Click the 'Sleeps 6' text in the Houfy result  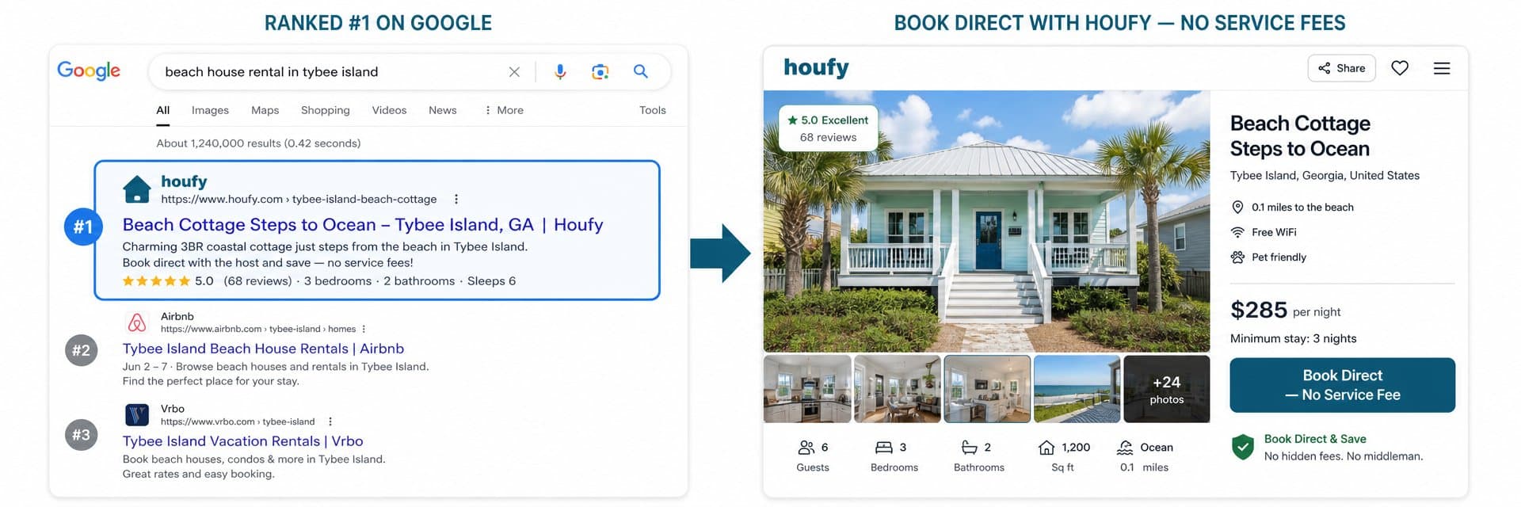click(491, 281)
